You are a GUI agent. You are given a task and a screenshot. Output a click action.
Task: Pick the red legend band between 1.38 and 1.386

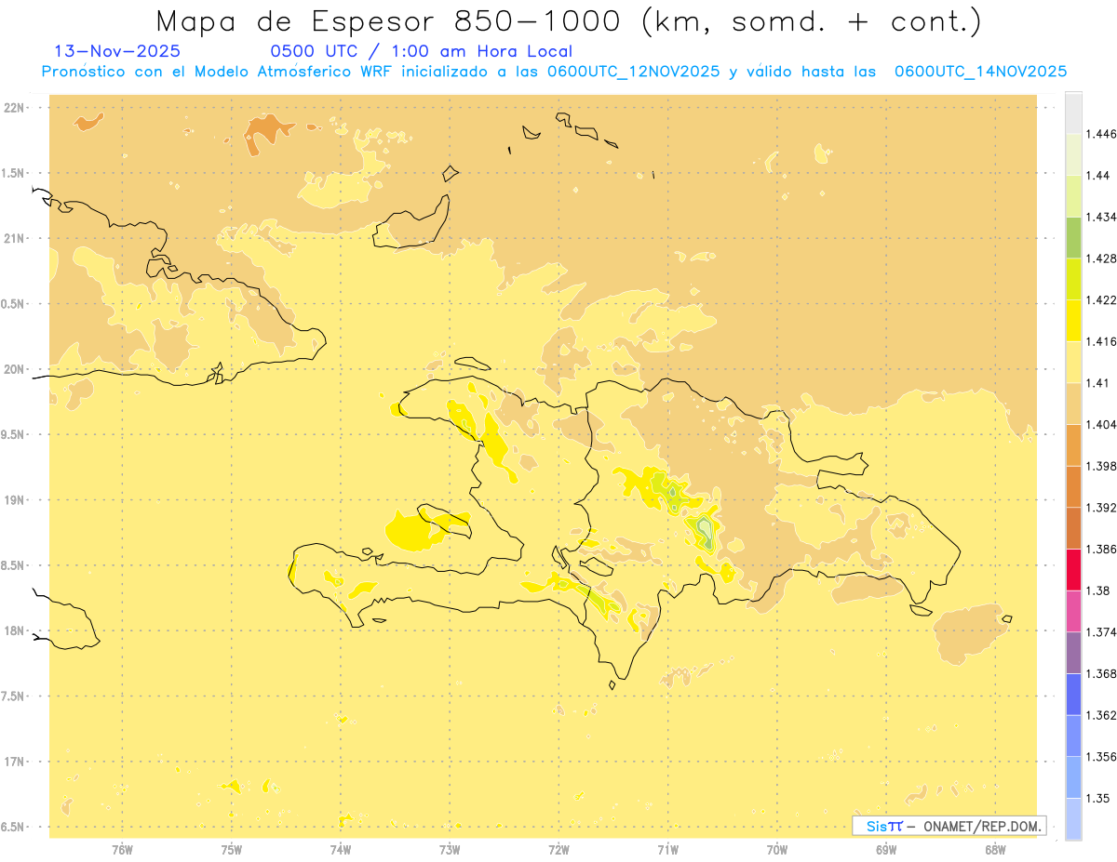[x=1073, y=570]
